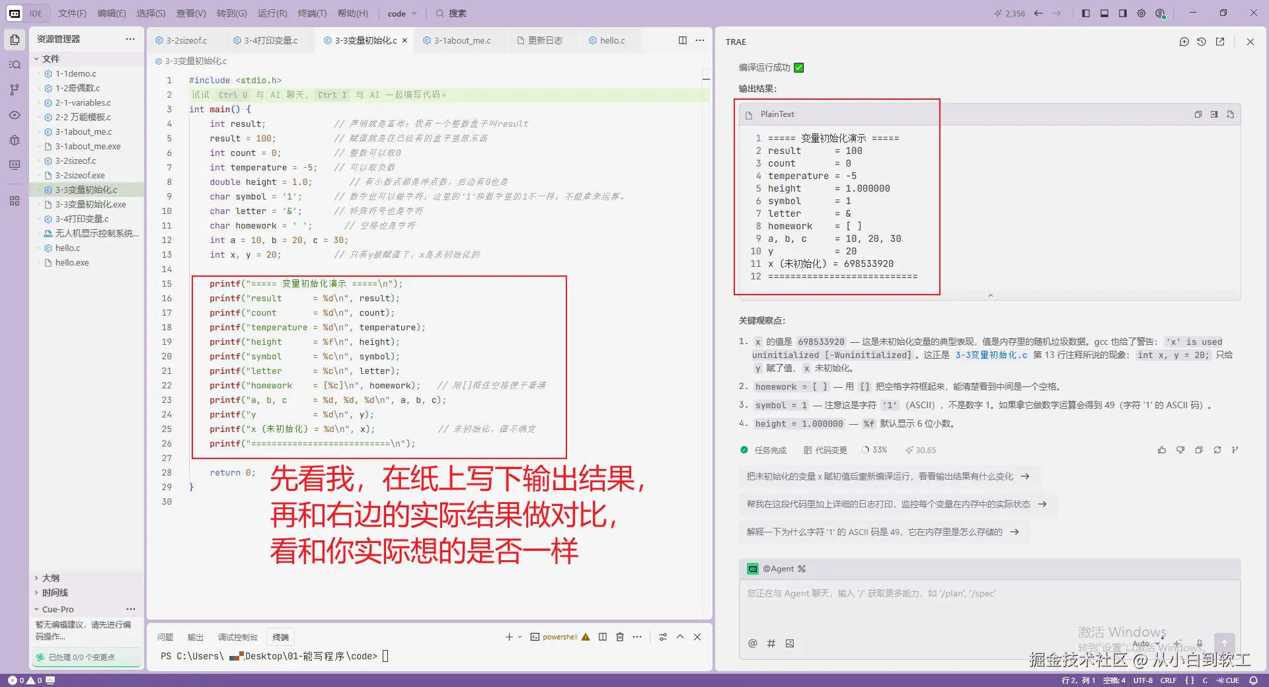Toggle the secondary right sidebar layout
The width and height of the screenshot is (1269, 687).
click(1123, 13)
